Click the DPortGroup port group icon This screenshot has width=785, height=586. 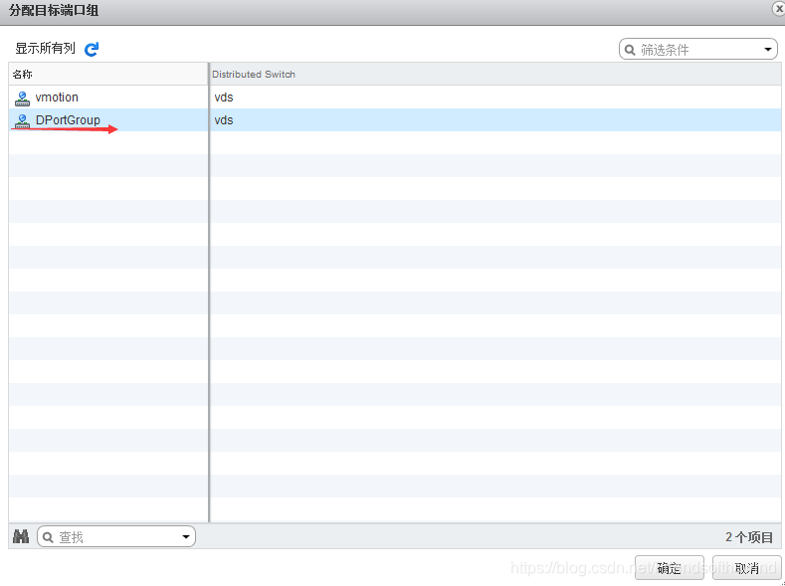pos(22,121)
